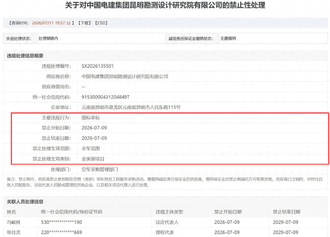Image resolution: width=330 pixels, height=237 pixels.
Task: Click the 禁止开始日期 column header
Action: (228, 212)
